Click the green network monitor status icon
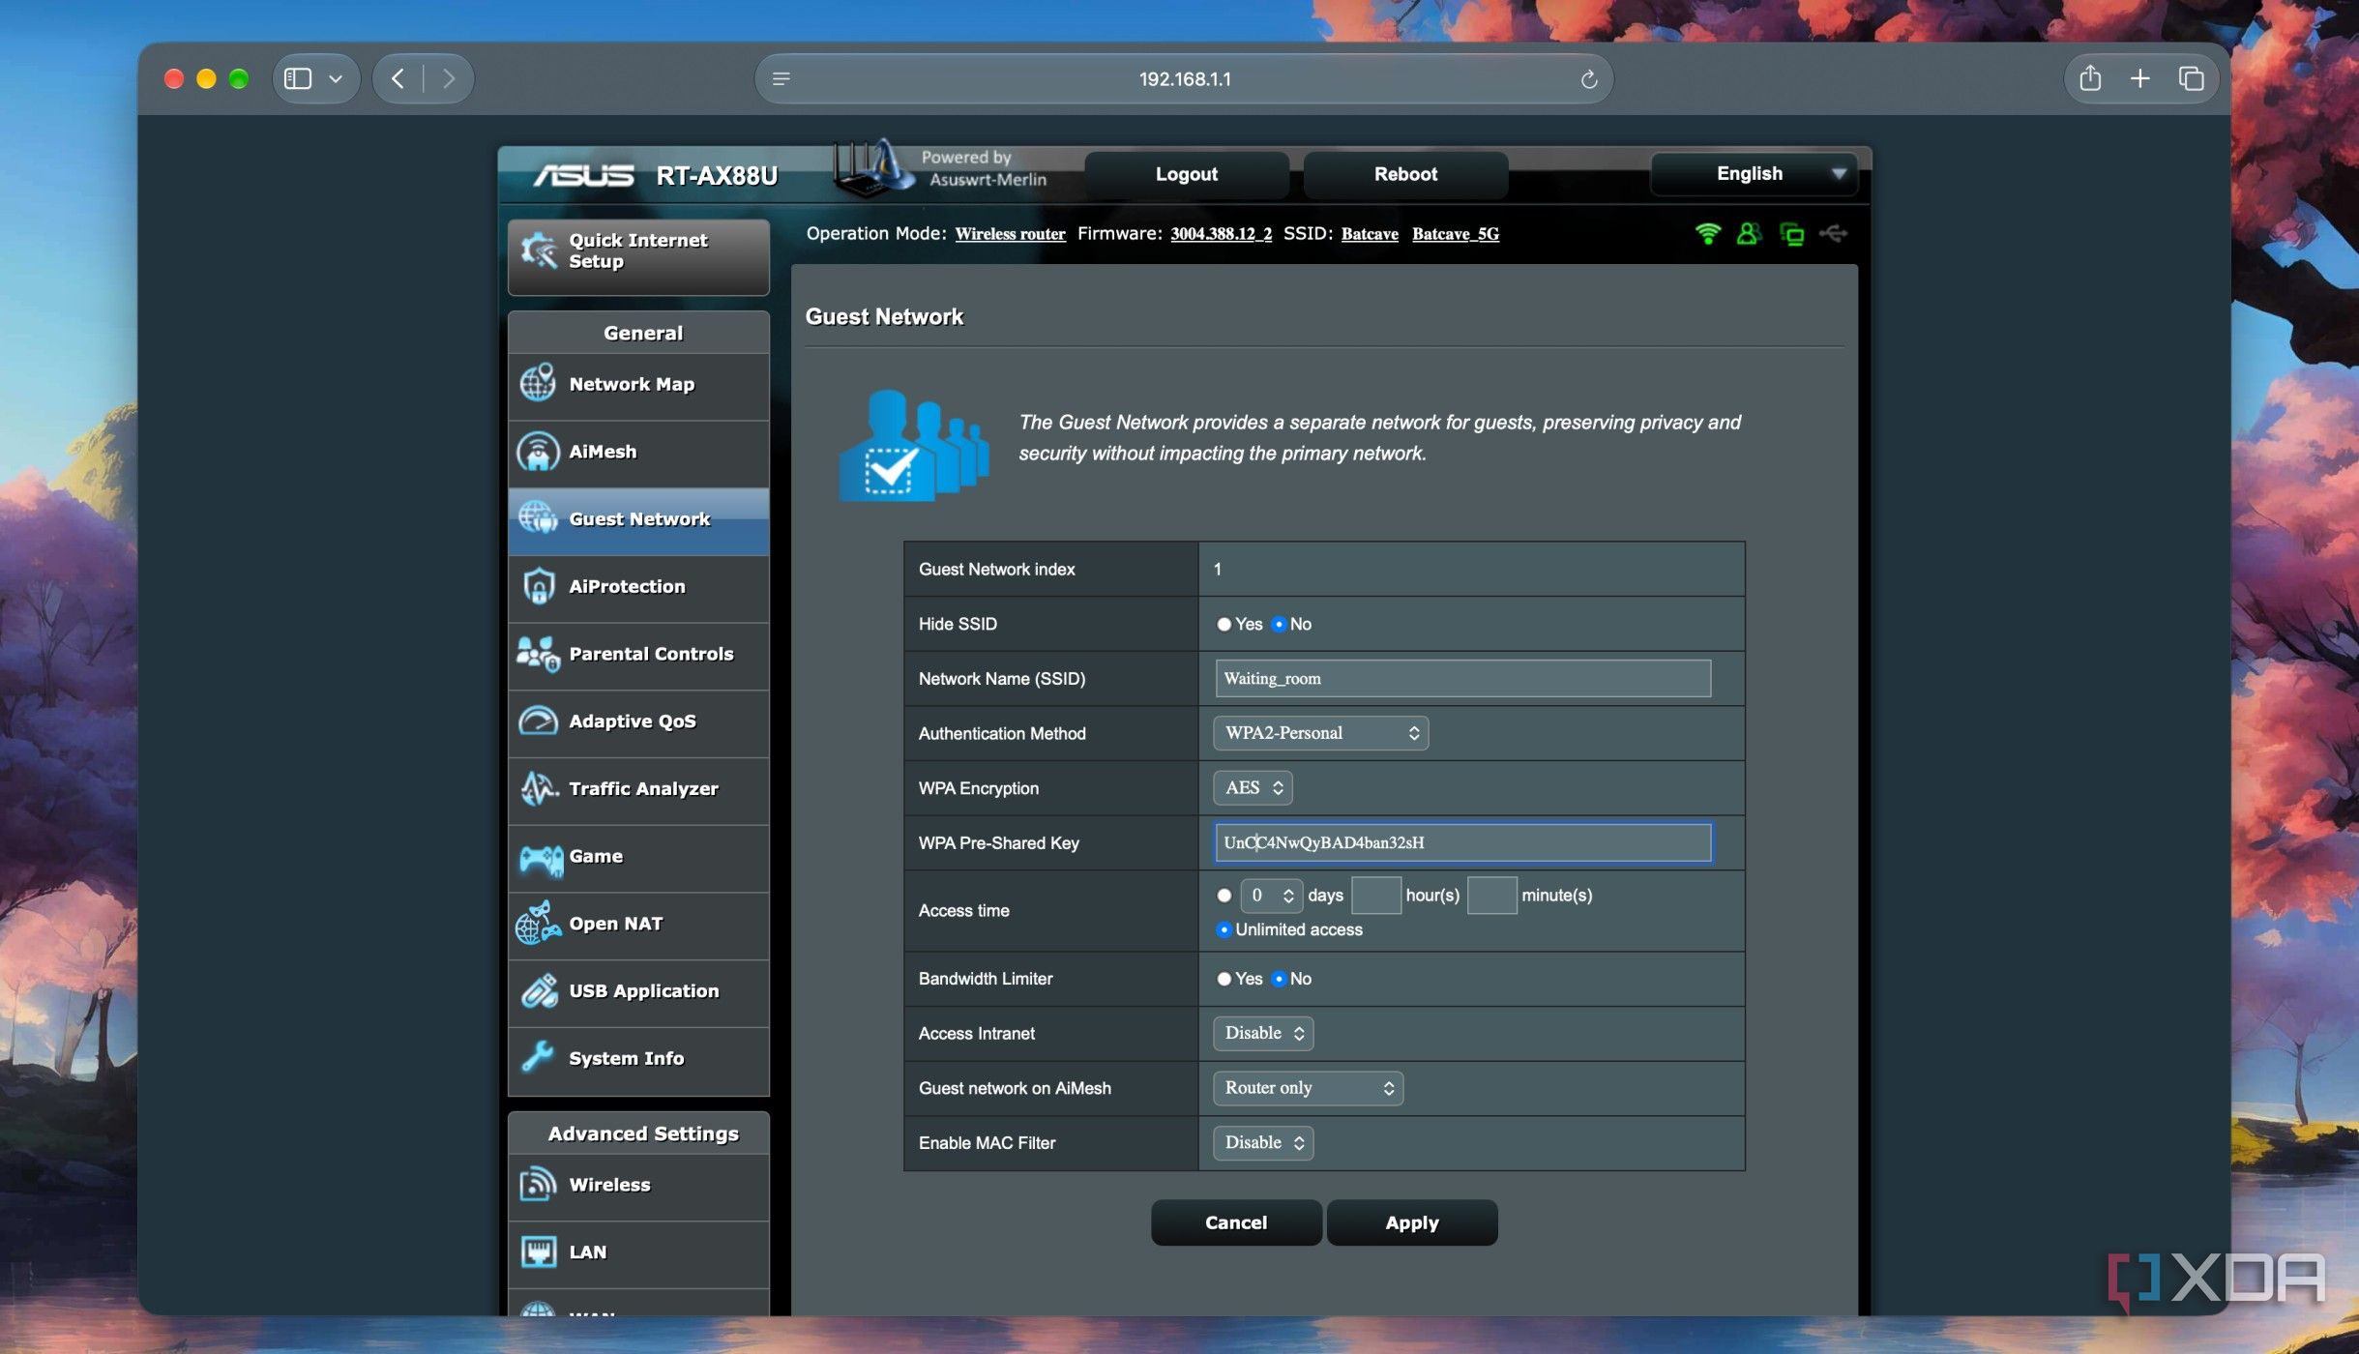 coord(1791,234)
